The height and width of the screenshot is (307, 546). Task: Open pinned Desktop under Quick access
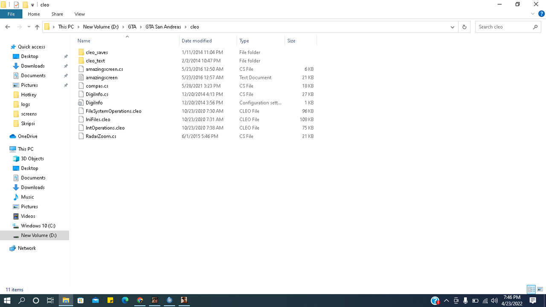[x=29, y=56]
